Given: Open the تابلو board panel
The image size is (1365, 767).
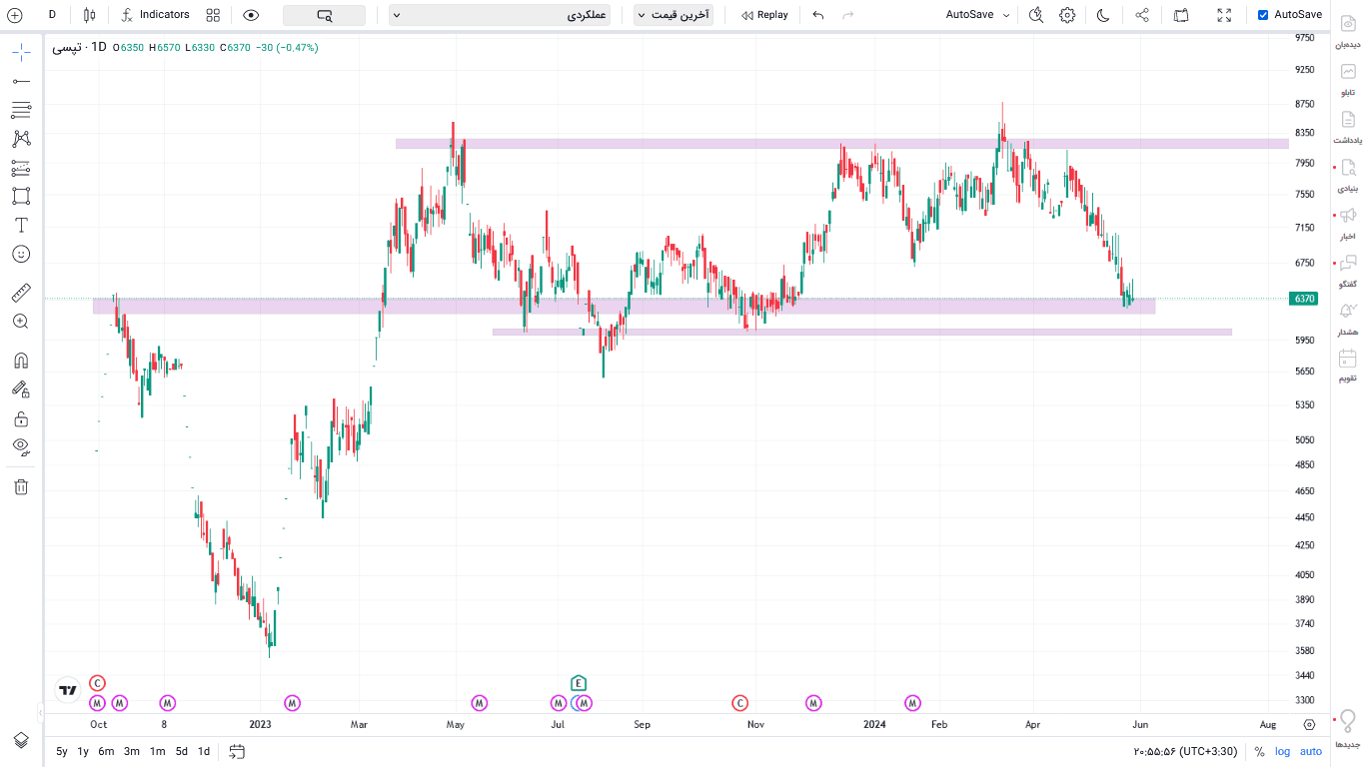Looking at the screenshot, I should 1348,79.
